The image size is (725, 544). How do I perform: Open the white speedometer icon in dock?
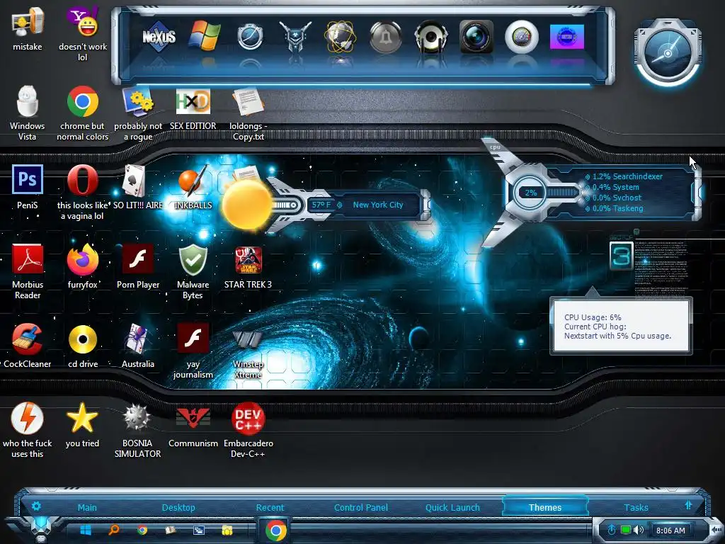coord(522,37)
